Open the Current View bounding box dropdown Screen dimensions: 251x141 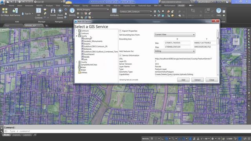(175, 34)
